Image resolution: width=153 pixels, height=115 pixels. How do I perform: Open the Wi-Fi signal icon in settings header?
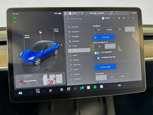click(133, 18)
